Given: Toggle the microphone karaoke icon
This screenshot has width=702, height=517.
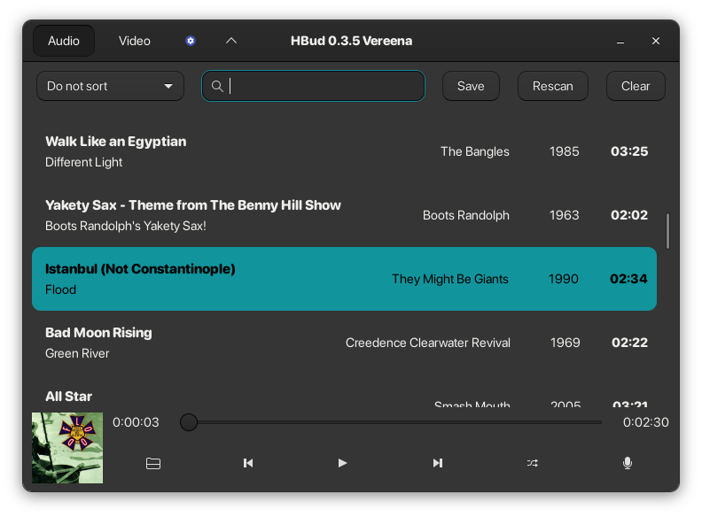Looking at the screenshot, I should 628,463.
